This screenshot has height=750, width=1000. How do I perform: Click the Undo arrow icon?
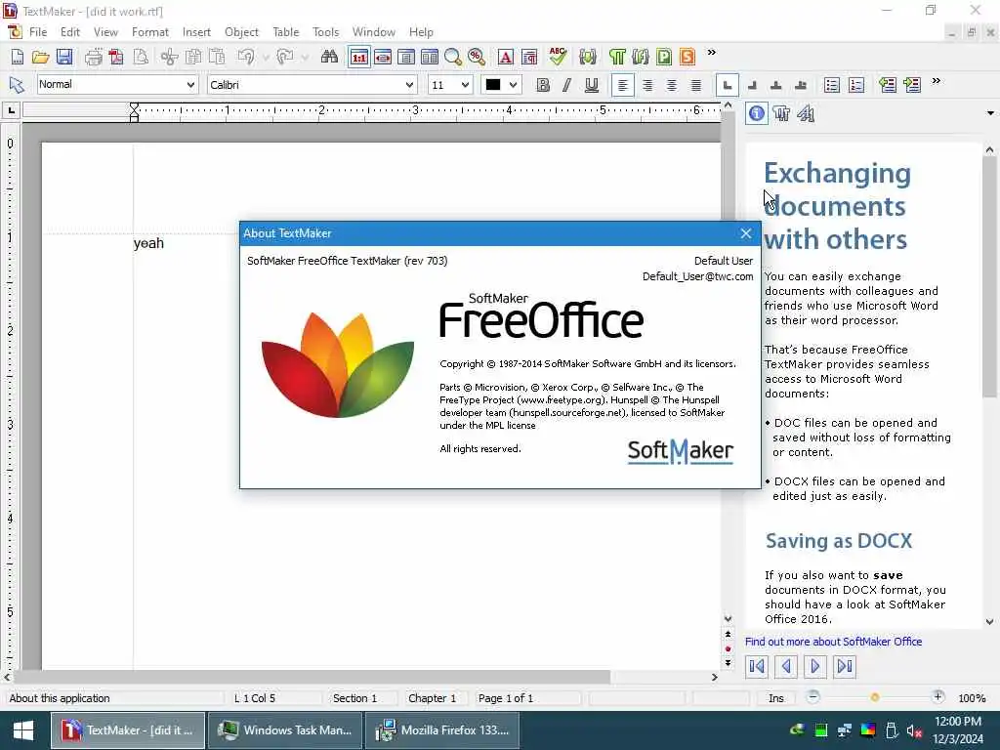(x=245, y=57)
